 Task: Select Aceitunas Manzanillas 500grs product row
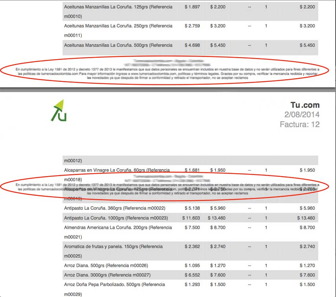point(190,47)
